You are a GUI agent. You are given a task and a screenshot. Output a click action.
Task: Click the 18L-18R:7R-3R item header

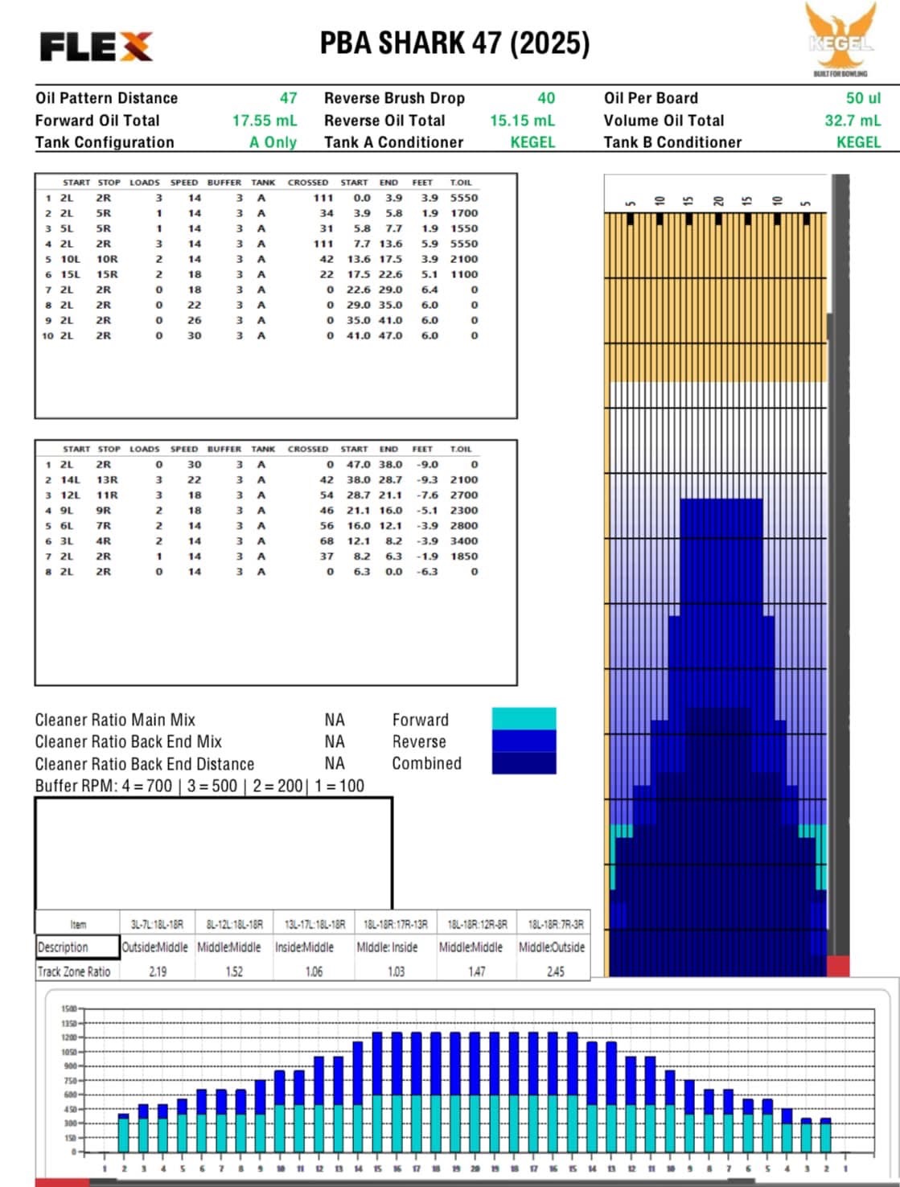pos(555,924)
